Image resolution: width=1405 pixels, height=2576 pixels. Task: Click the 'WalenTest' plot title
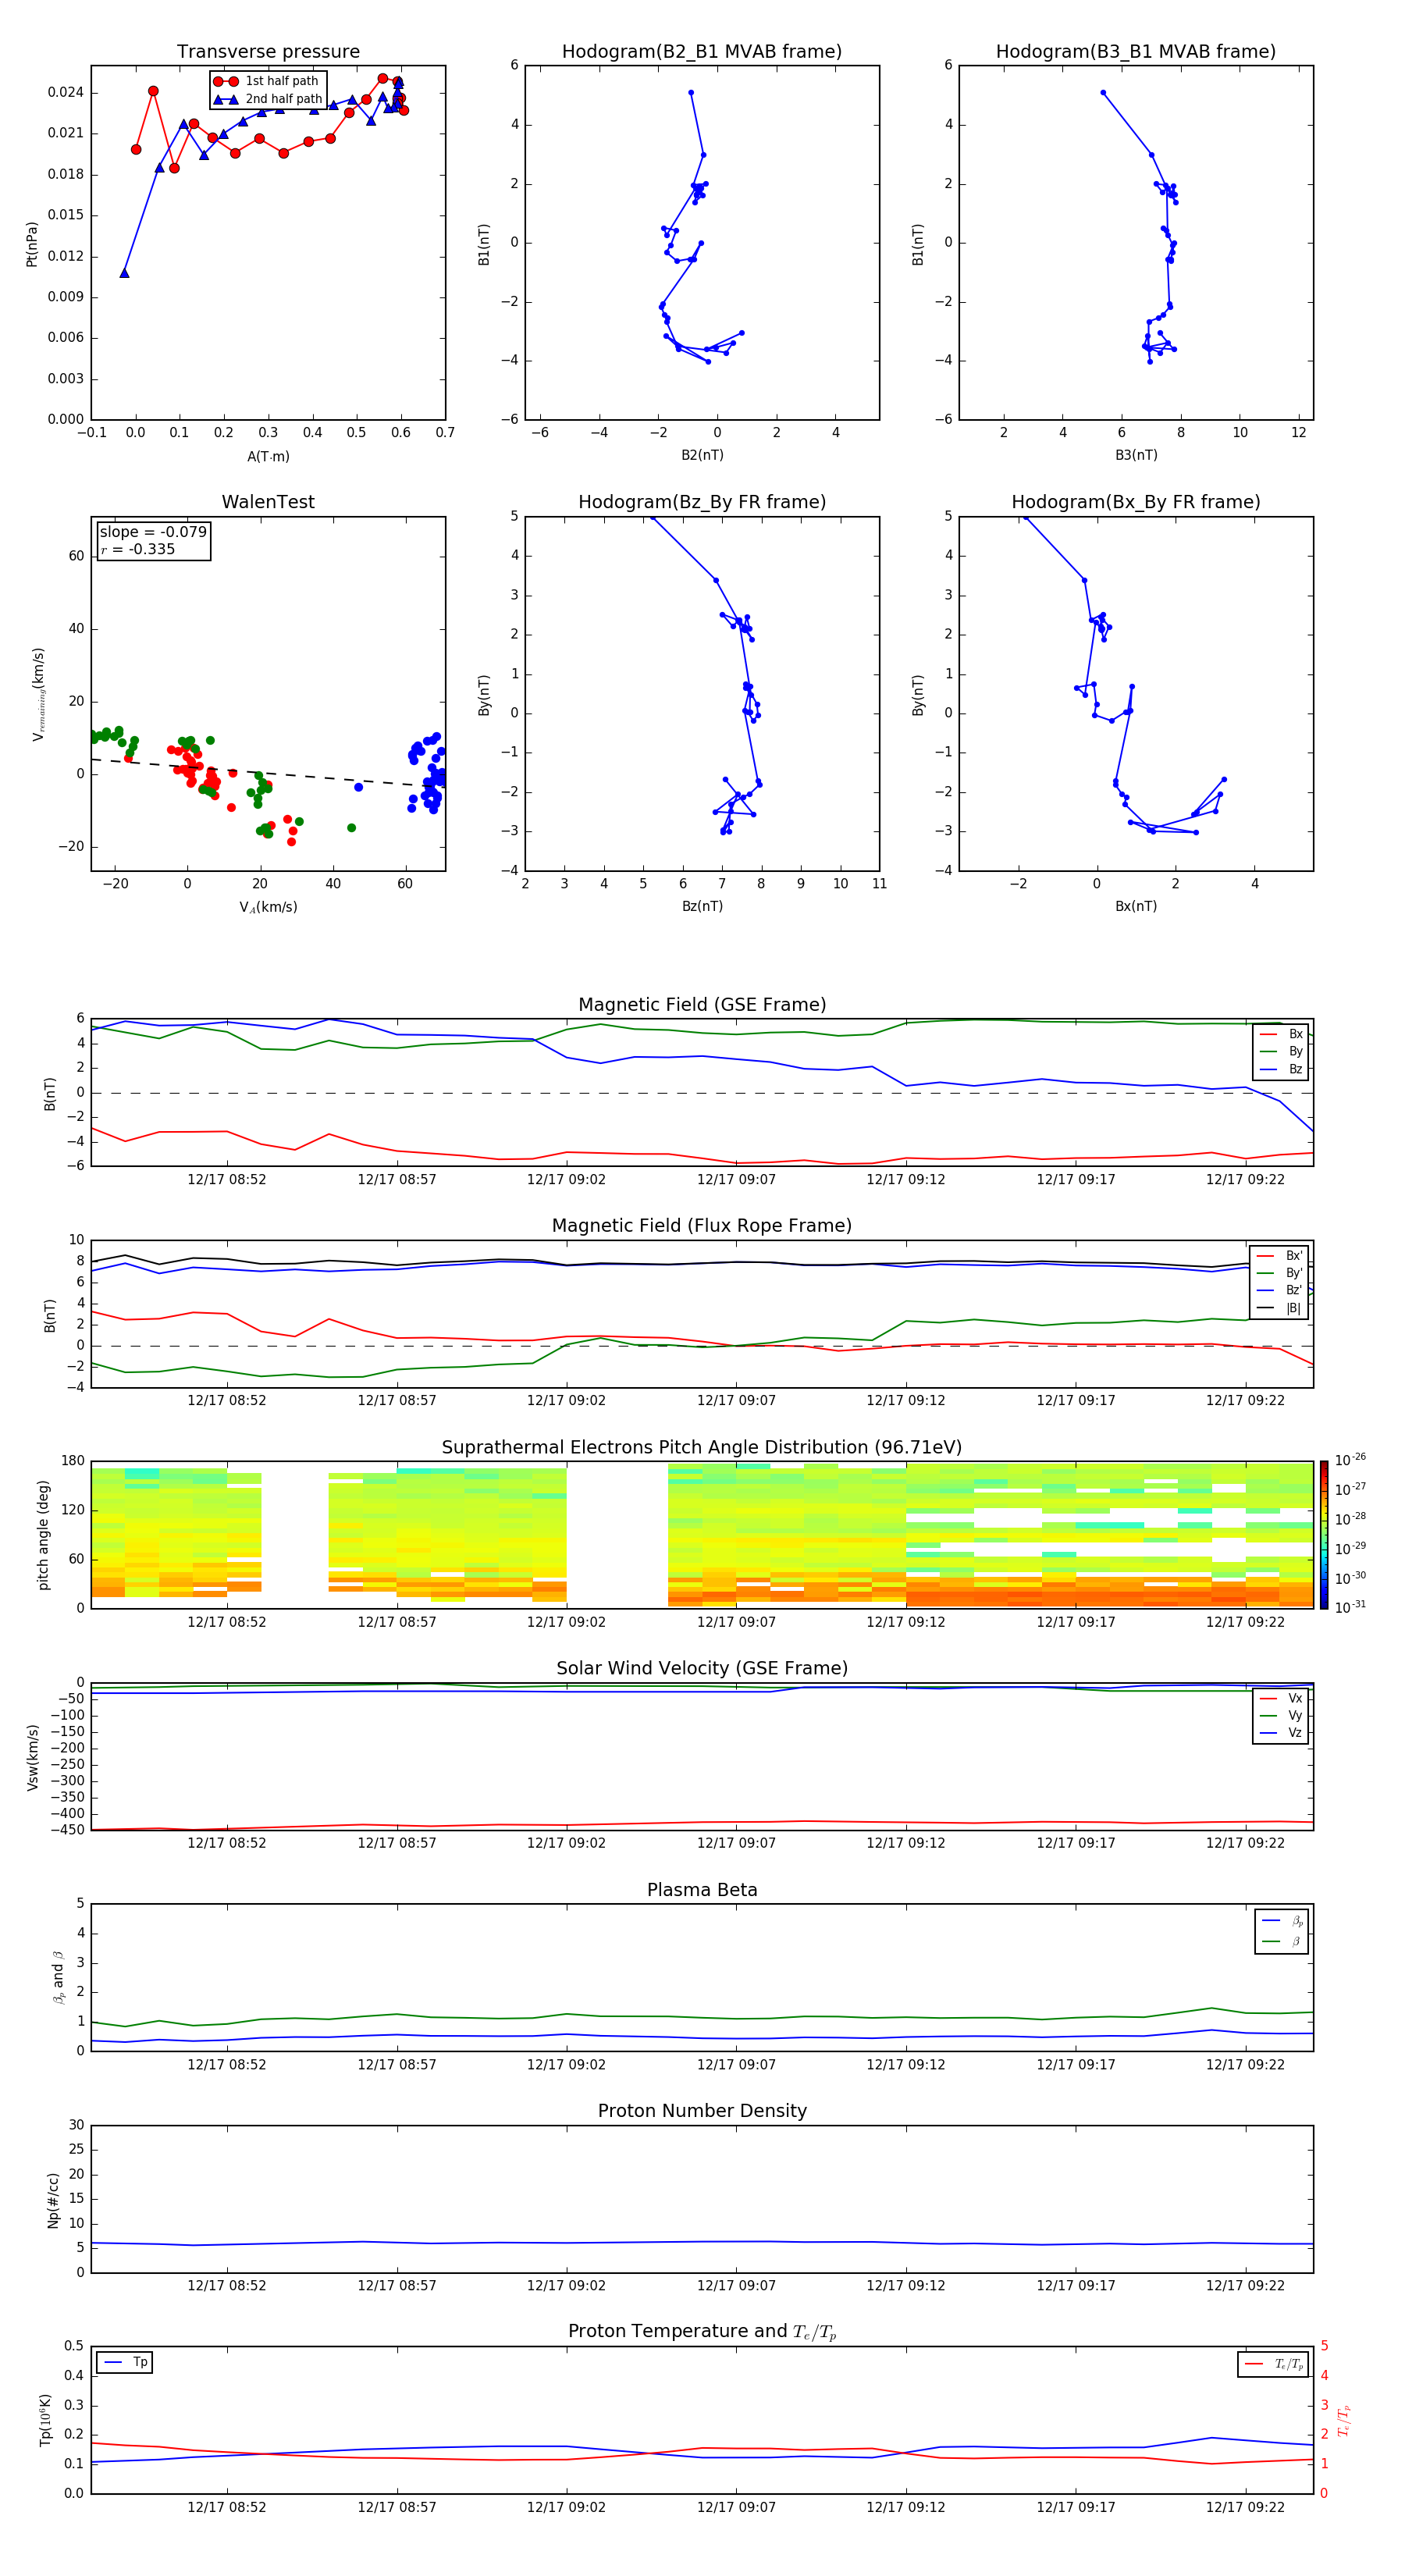pyautogui.click(x=268, y=502)
